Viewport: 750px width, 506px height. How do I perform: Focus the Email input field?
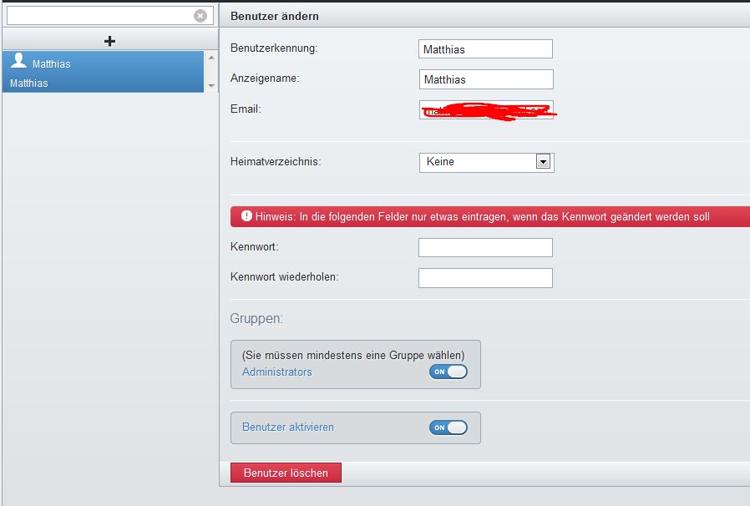click(486, 110)
